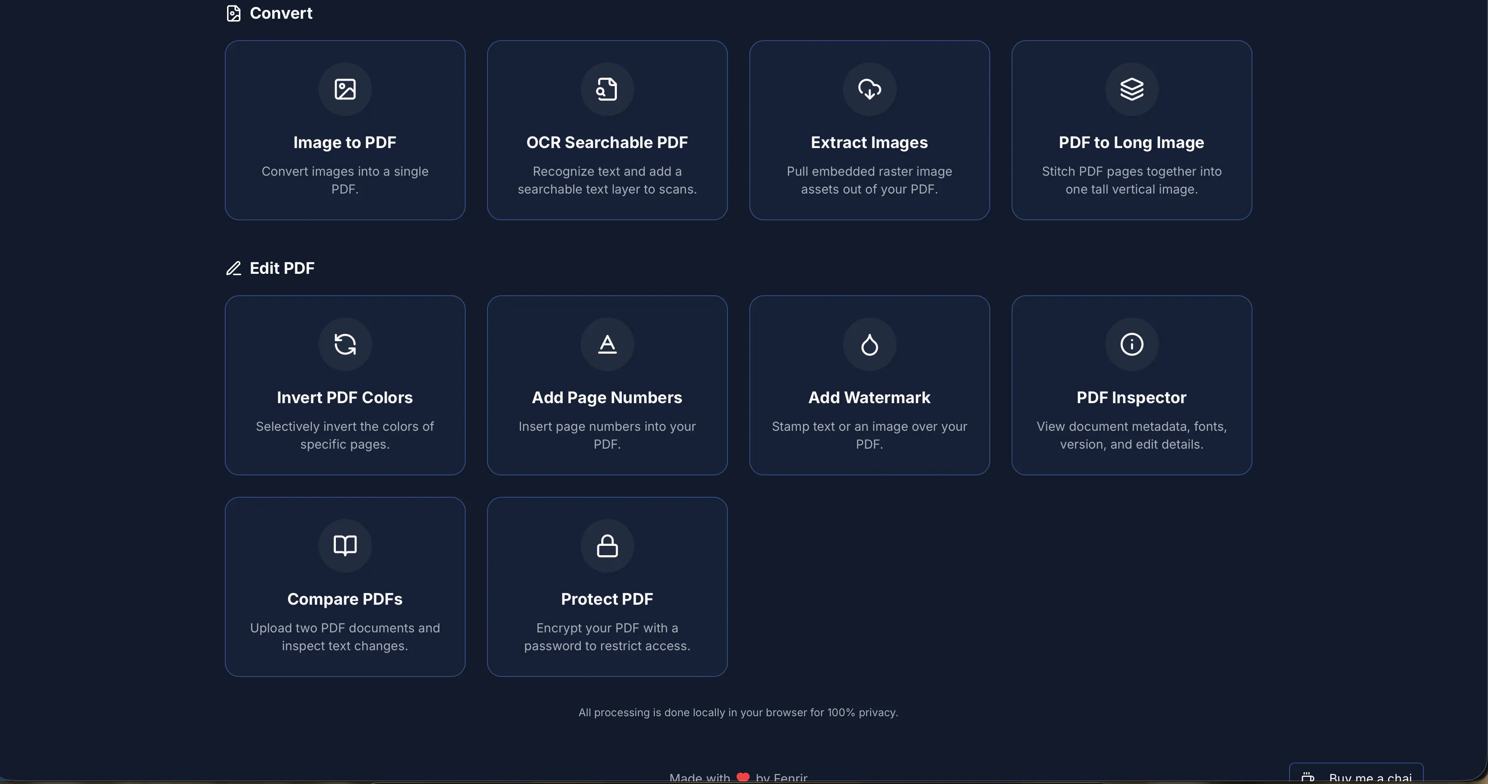Click the "Made with" footer credit
Image resolution: width=1488 pixels, height=784 pixels.
(738, 778)
